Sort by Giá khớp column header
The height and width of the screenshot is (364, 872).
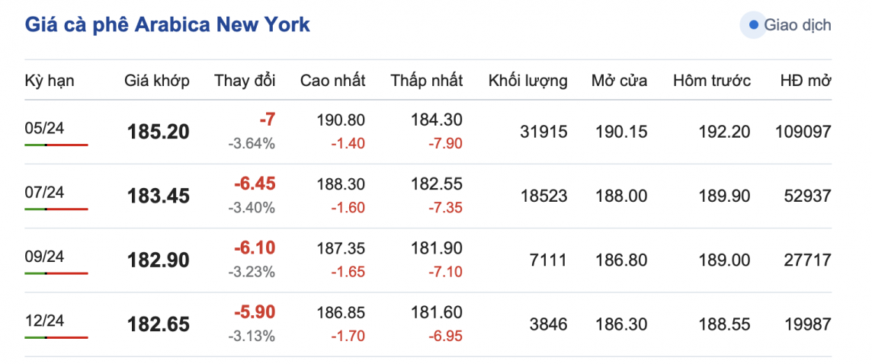coord(157,80)
